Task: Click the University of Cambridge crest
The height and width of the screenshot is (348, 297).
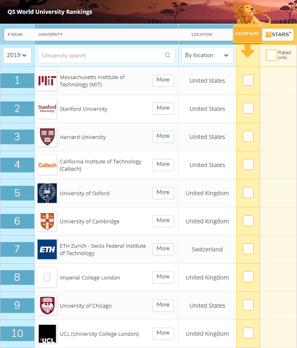Action: tap(47, 221)
